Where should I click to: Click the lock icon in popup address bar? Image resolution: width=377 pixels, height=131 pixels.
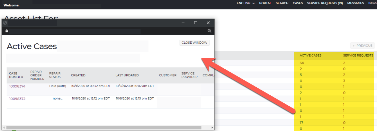pyautogui.click(x=6, y=31)
